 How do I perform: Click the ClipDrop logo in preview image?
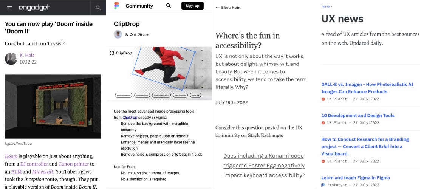[x=121, y=53]
